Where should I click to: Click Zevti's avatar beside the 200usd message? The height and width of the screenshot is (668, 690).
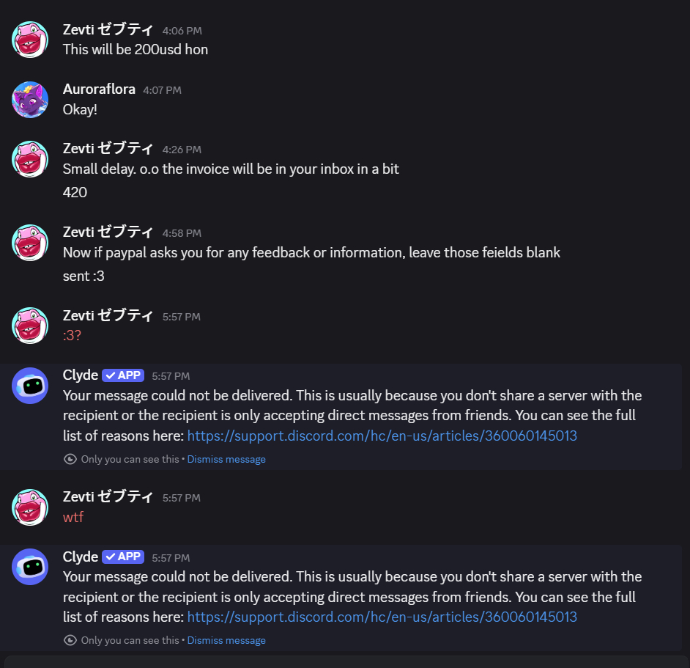click(x=30, y=40)
